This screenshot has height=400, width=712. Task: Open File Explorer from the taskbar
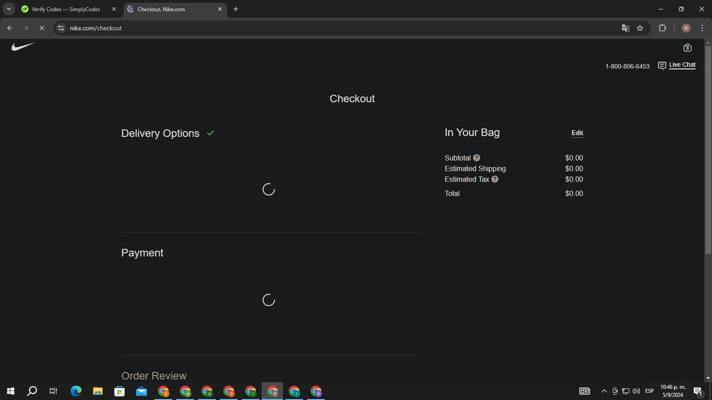tap(98, 391)
